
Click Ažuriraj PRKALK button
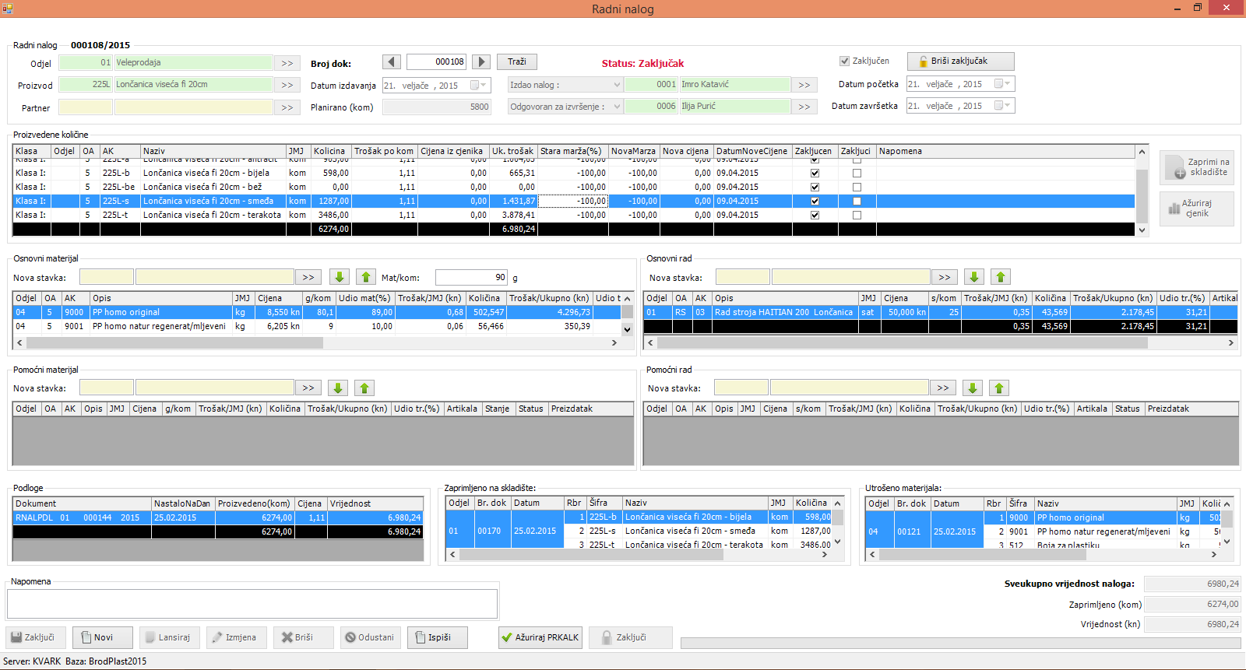540,637
